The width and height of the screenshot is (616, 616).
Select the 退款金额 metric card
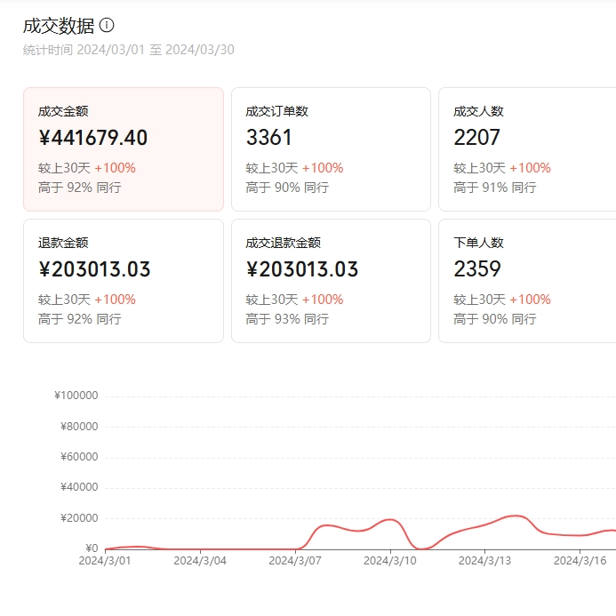[124, 280]
